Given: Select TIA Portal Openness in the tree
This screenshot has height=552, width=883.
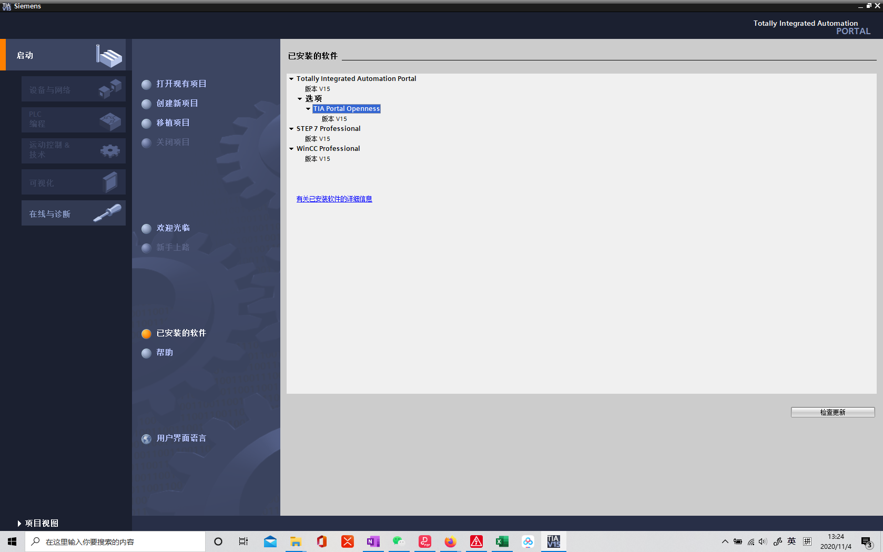Looking at the screenshot, I should tap(347, 108).
